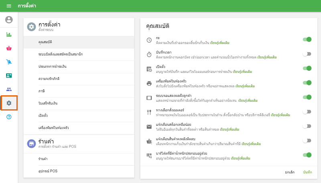Disable the เปิดตั๋ว open tickets switch
321x183 pixels.
pyautogui.click(x=307, y=68)
